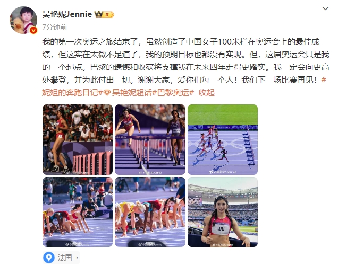This screenshot has height=265, width=338.
Task: Open username 吴艳妮Jennie profile link
Action: pyautogui.click(x=67, y=14)
